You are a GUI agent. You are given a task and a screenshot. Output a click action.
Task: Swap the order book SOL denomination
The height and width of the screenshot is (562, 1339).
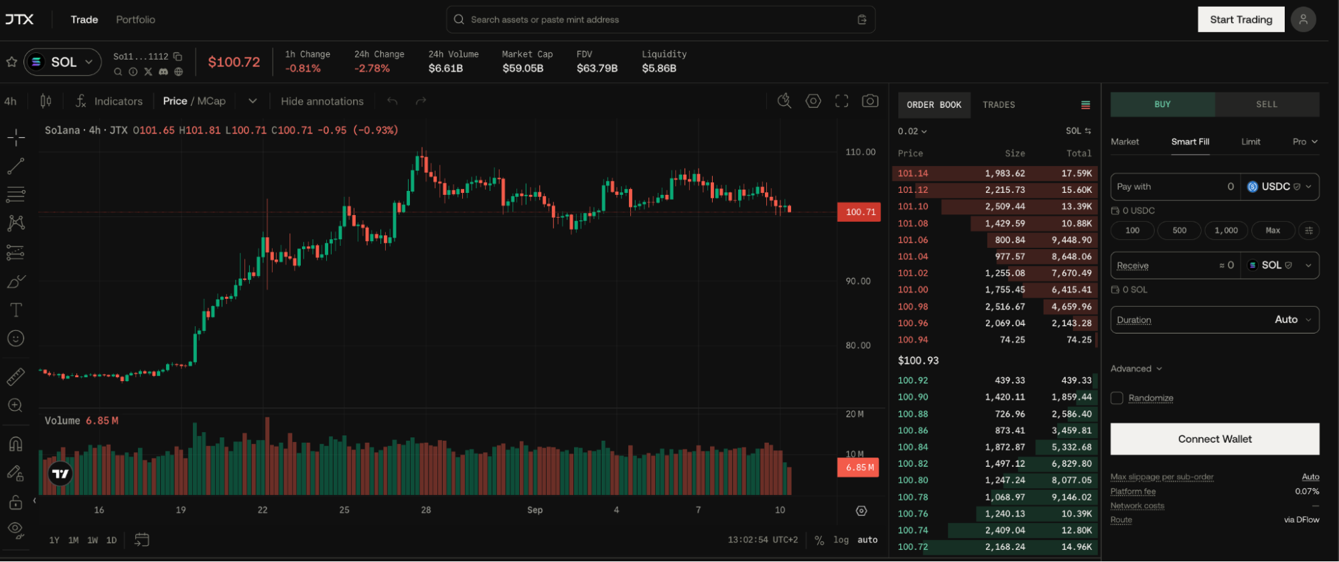pyautogui.click(x=1078, y=131)
